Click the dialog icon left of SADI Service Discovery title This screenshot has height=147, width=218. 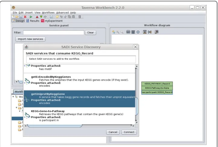point(26,47)
